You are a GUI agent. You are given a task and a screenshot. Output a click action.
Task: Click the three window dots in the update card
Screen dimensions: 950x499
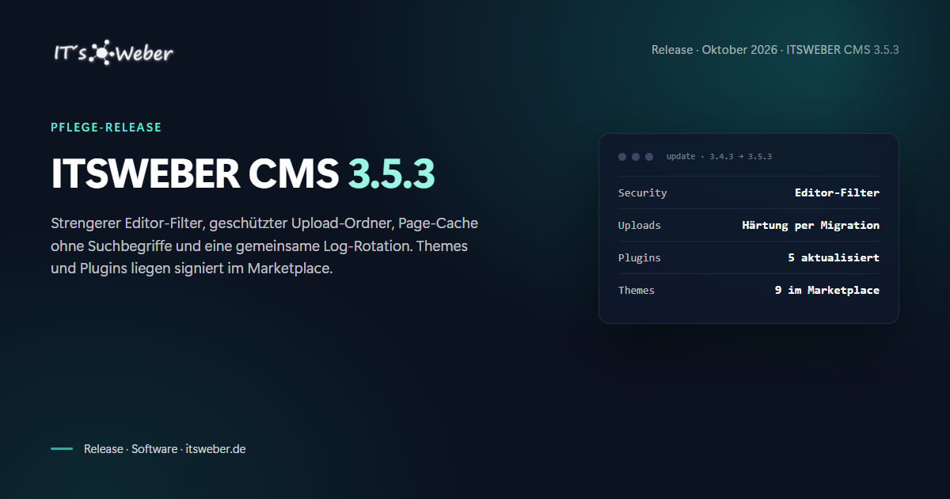(636, 157)
